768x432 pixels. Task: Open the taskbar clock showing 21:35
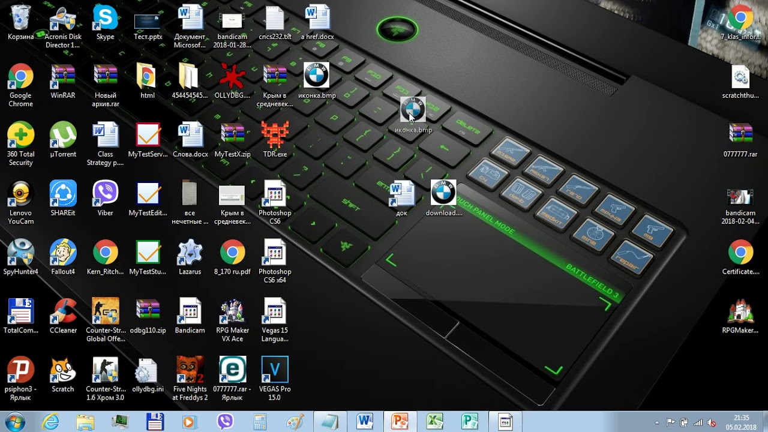click(741, 422)
